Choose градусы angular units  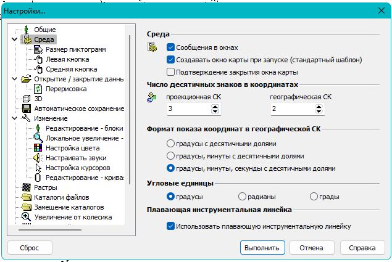tap(170, 197)
